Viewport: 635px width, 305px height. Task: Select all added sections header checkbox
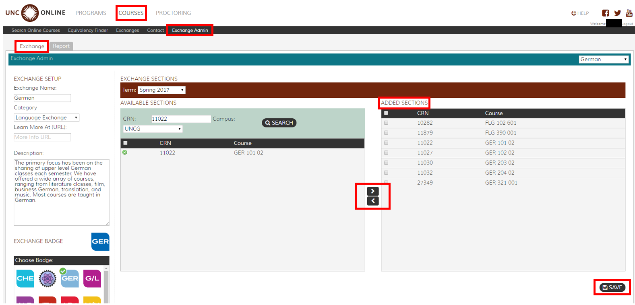click(x=386, y=113)
